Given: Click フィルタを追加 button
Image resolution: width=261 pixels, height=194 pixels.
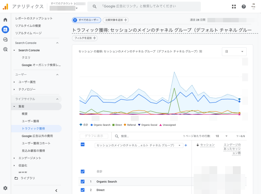Looking at the screenshot, I should pyautogui.click(x=85, y=38).
